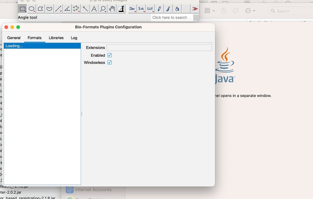Screen dimensions: 313x199
Task: Click the split pane divider handle
Action: click(82, 114)
